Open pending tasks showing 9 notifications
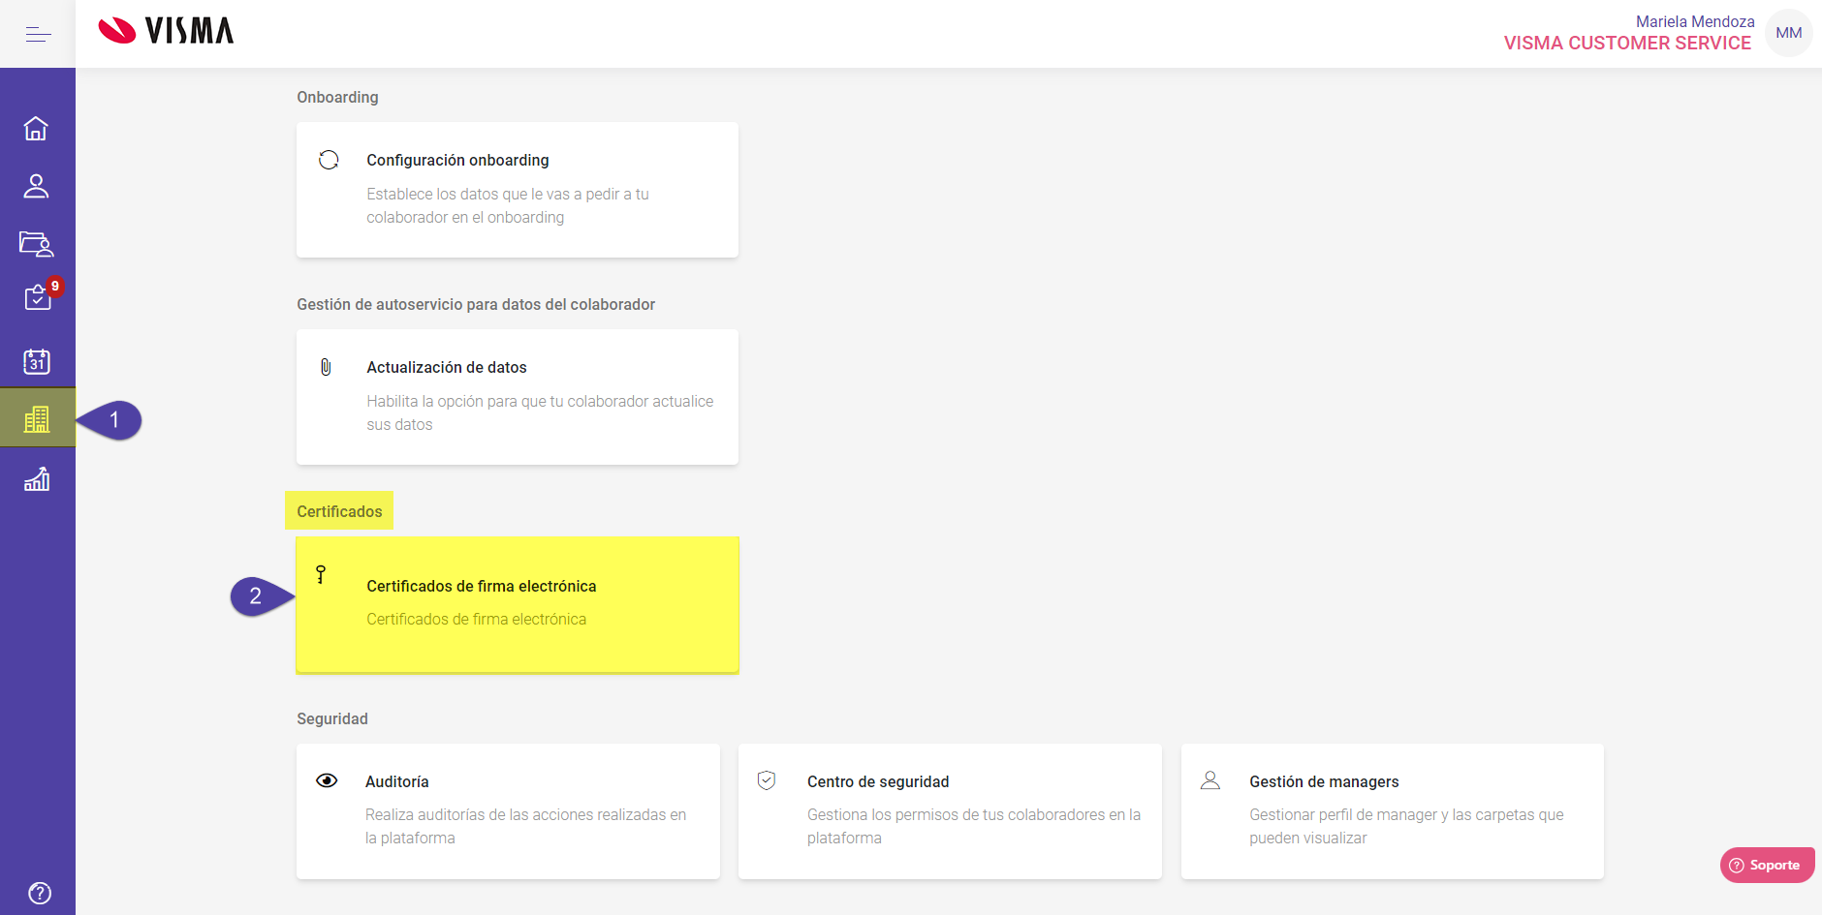The width and height of the screenshot is (1822, 915). [x=37, y=302]
